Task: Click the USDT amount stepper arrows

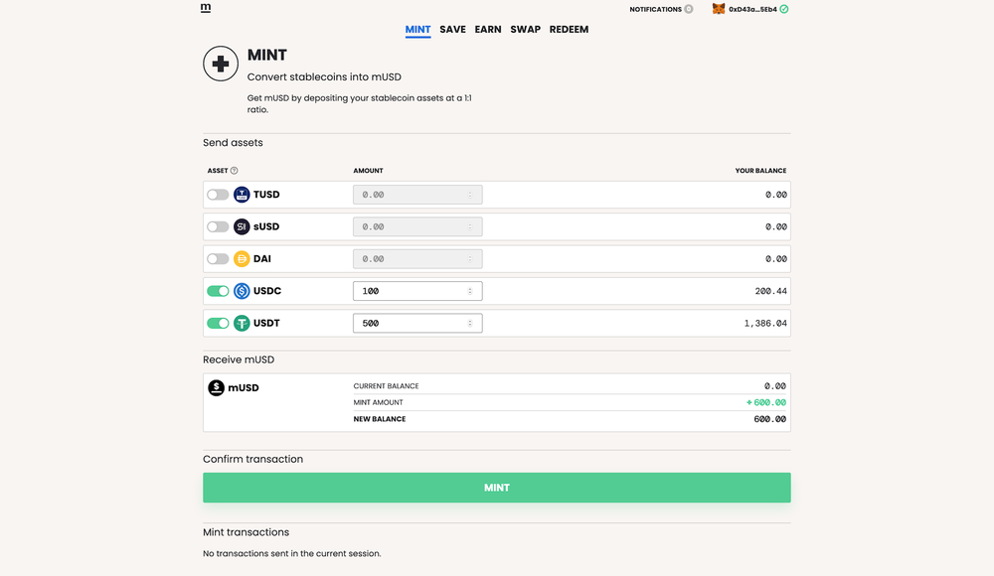Action: [470, 323]
